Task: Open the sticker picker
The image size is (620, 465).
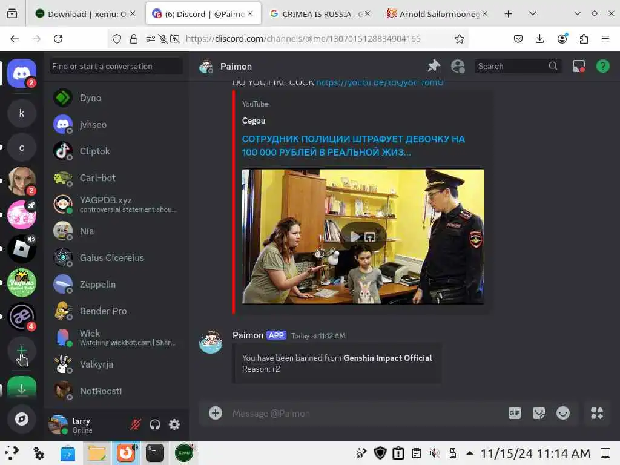Action: click(x=538, y=413)
